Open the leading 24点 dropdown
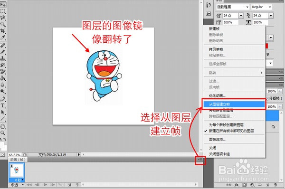Viewport: 285px width, 189px height. tap(271, 16)
